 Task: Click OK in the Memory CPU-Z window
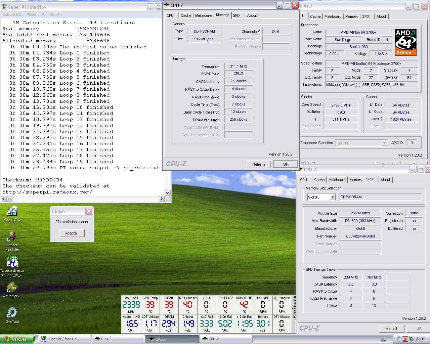click(285, 164)
